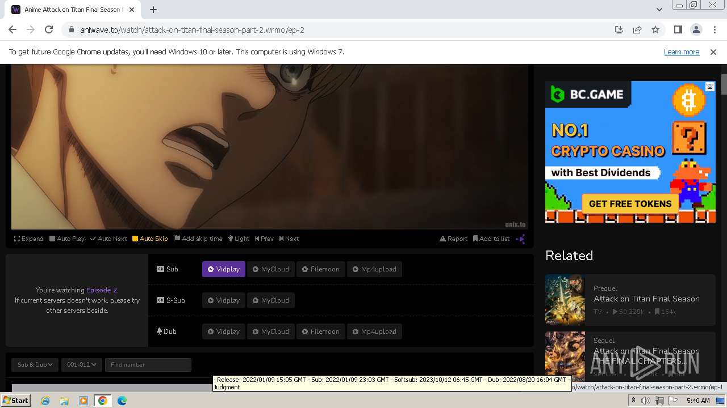727x408 pixels.
Task: Toggle the Auto Next option
Action: [x=108, y=239]
